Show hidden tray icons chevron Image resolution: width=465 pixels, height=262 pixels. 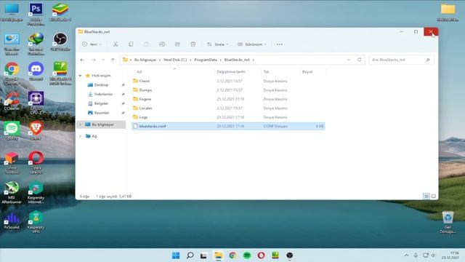coord(407,255)
